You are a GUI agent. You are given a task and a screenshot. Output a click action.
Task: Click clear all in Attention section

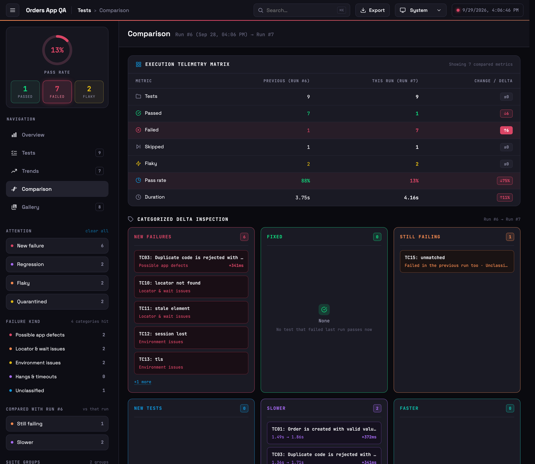click(x=97, y=231)
